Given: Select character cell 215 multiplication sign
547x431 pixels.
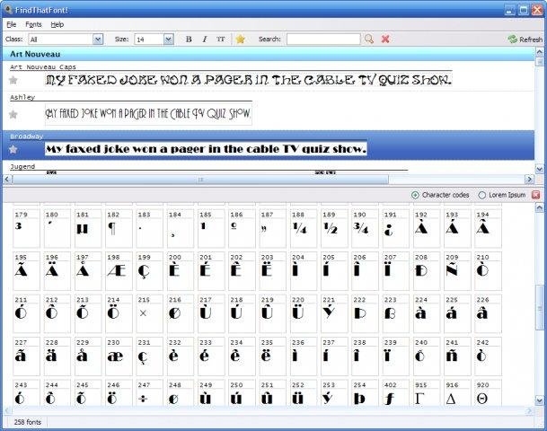Looking at the screenshot, I should point(150,313).
